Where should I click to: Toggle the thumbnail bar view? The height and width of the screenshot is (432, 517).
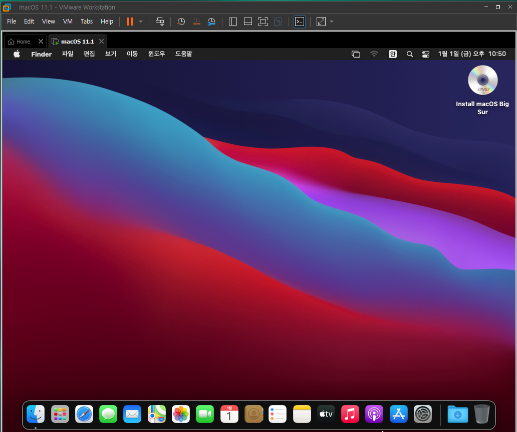click(x=248, y=22)
